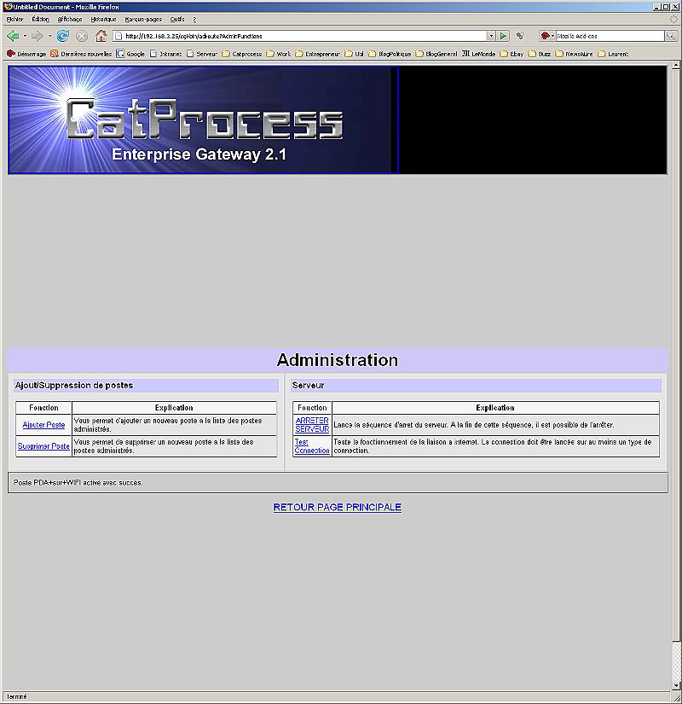The width and height of the screenshot is (682, 704).
Task: Open the Outils menu
Action: pyautogui.click(x=177, y=20)
